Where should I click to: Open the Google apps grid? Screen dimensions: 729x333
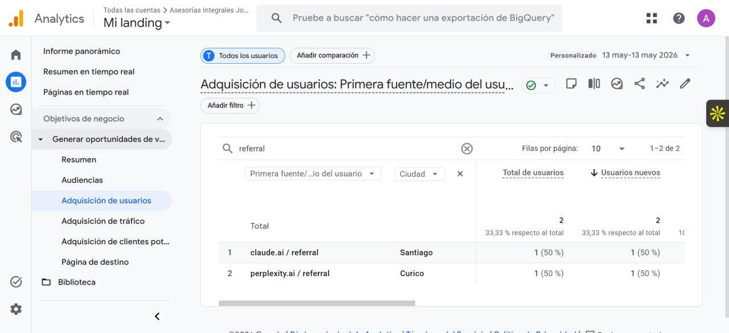click(652, 18)
